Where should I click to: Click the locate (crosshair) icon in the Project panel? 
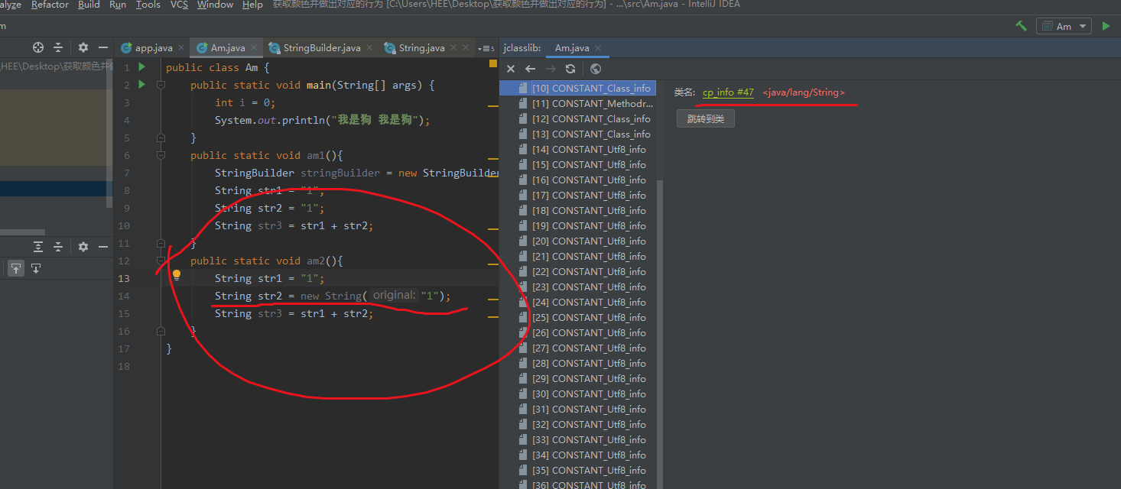(38, 47)
